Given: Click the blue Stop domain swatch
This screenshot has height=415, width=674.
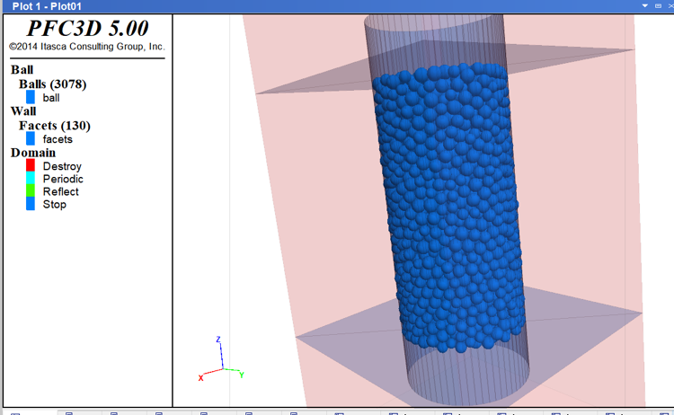Looking at the screenshot, I should coord(31,204).
